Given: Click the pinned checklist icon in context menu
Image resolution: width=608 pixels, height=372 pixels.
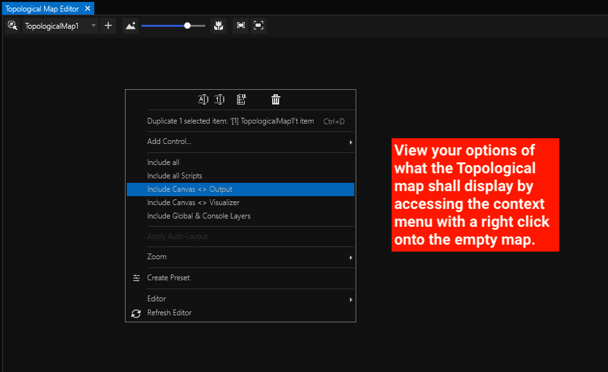Looking at the screenshot, I should [x=241, y=99].
